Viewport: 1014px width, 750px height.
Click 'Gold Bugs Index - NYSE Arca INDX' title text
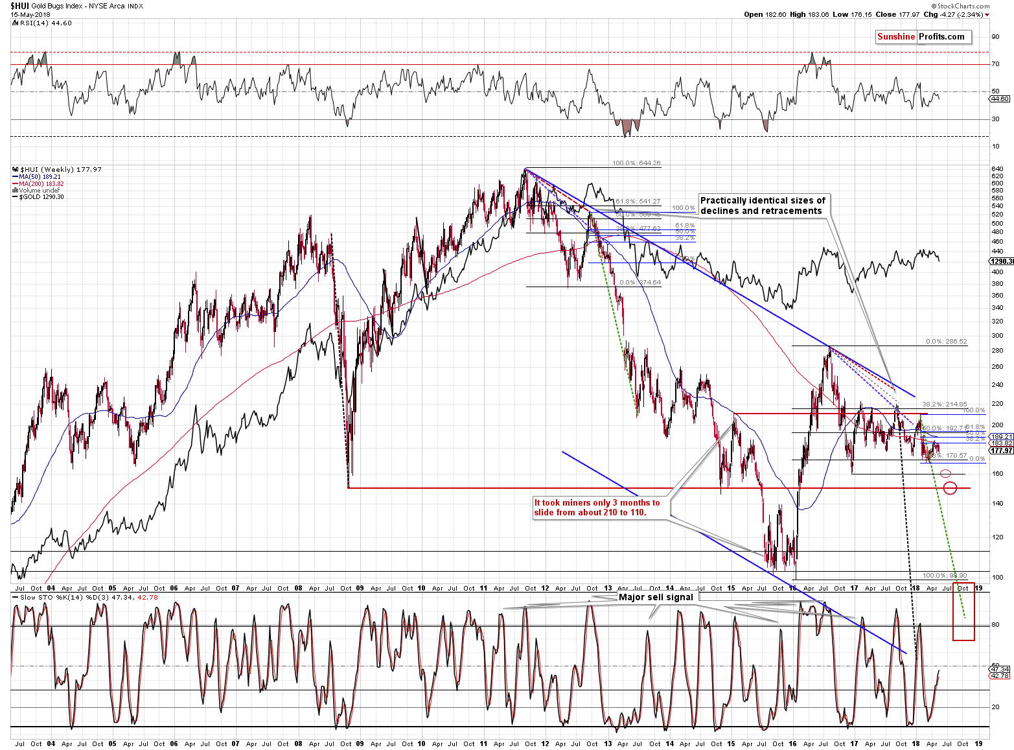click(x=87, y=6)
